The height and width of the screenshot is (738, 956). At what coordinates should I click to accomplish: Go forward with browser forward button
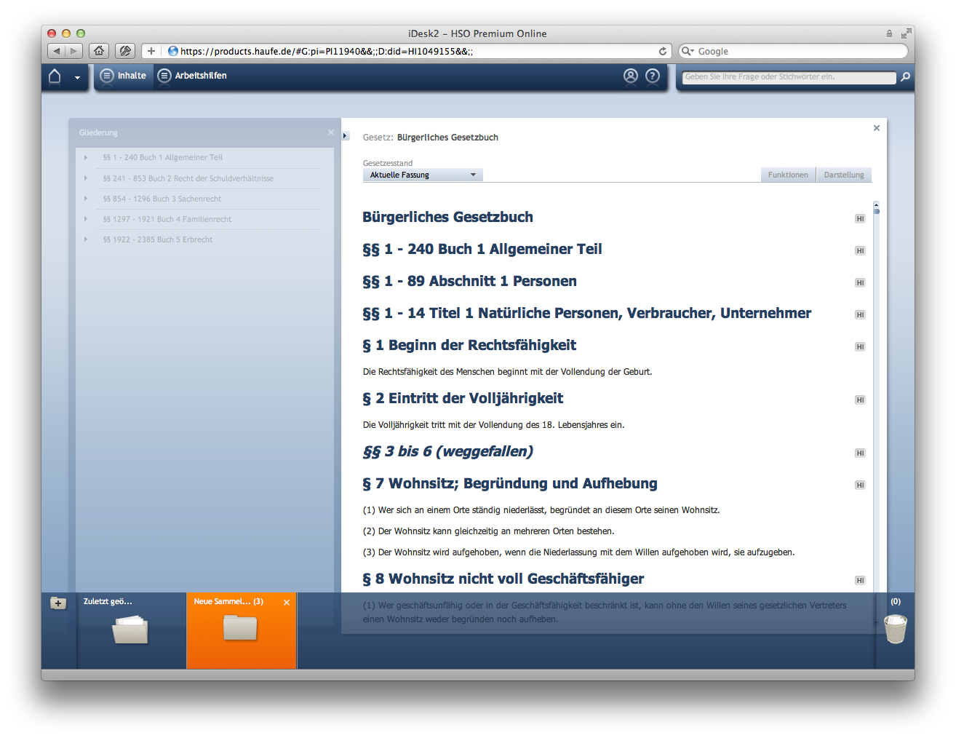[74, 51]
